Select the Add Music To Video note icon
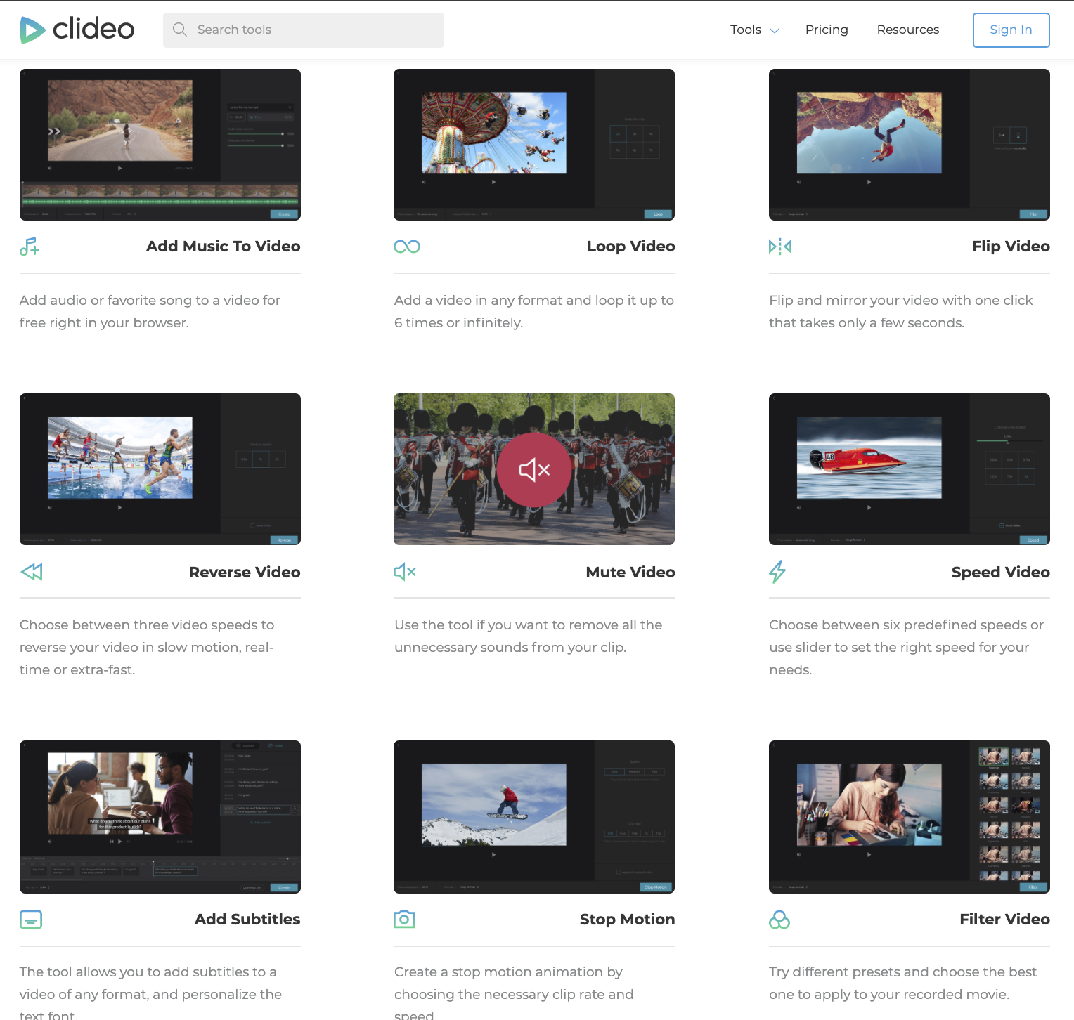1074x1020 pixels. [30, 247]
